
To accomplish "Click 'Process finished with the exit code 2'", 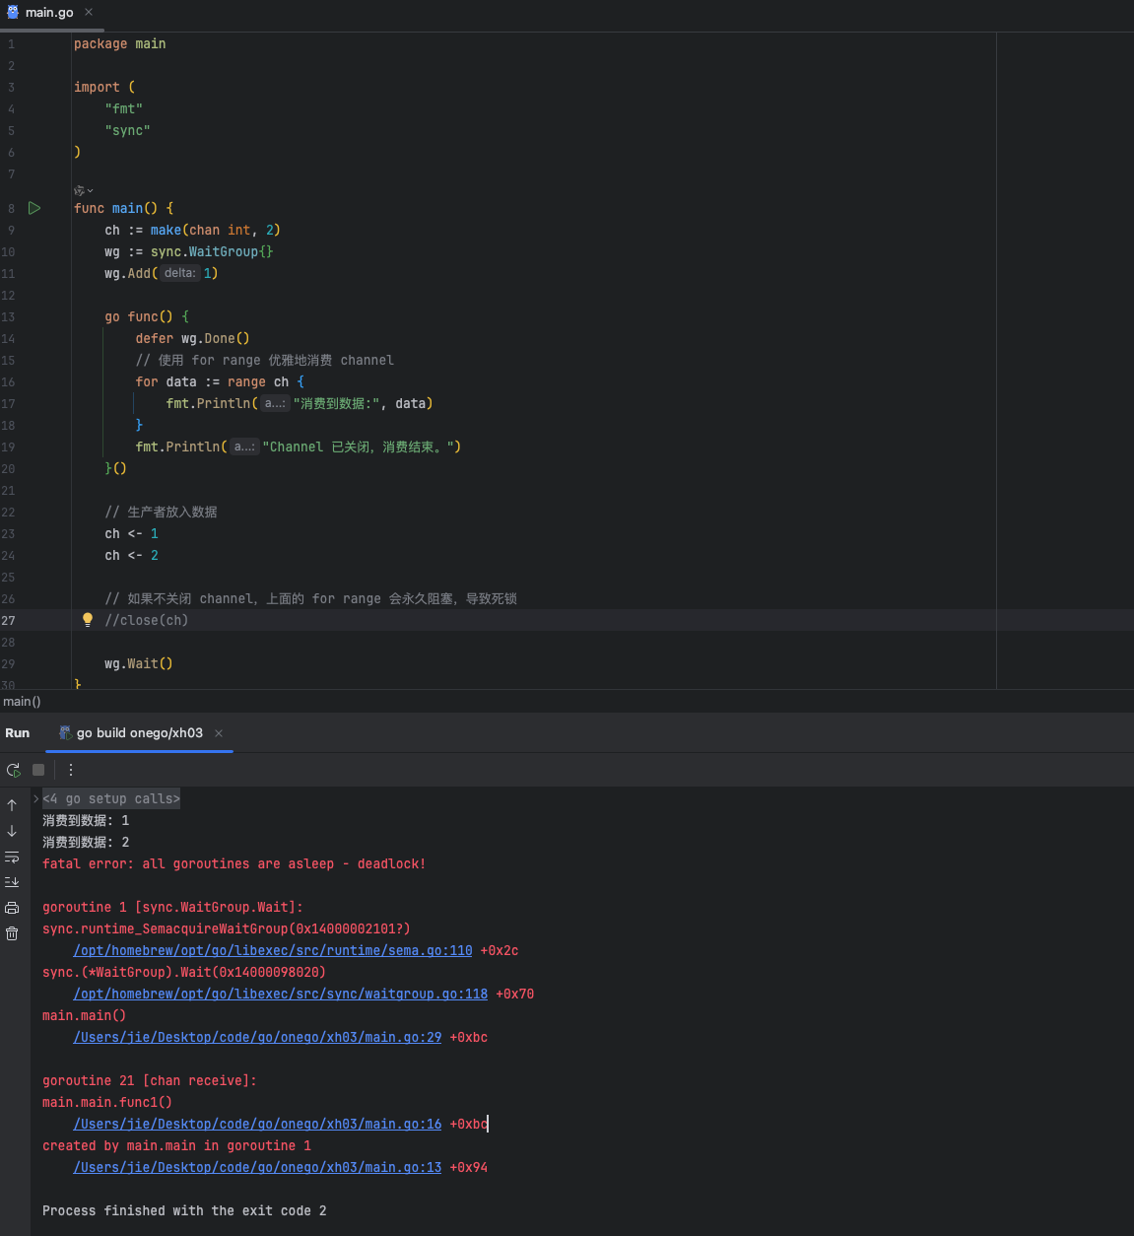I will [184, 1211].
